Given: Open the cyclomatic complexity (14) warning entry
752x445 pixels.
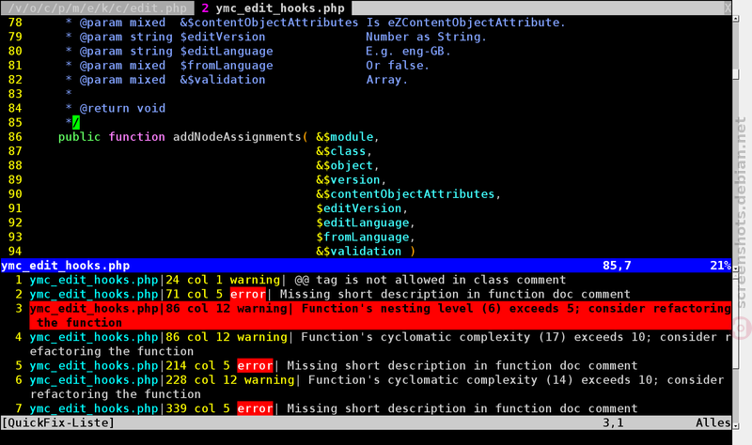Looking at the screenshot, I should pos(377,387).
